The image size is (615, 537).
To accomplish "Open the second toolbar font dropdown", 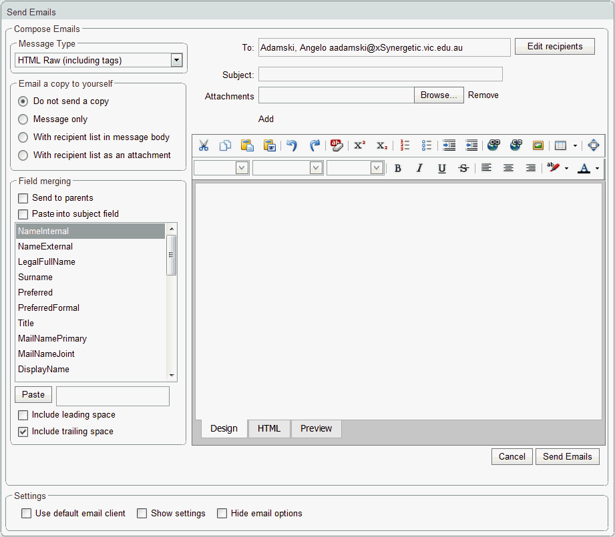I will (x=316, y=168).
